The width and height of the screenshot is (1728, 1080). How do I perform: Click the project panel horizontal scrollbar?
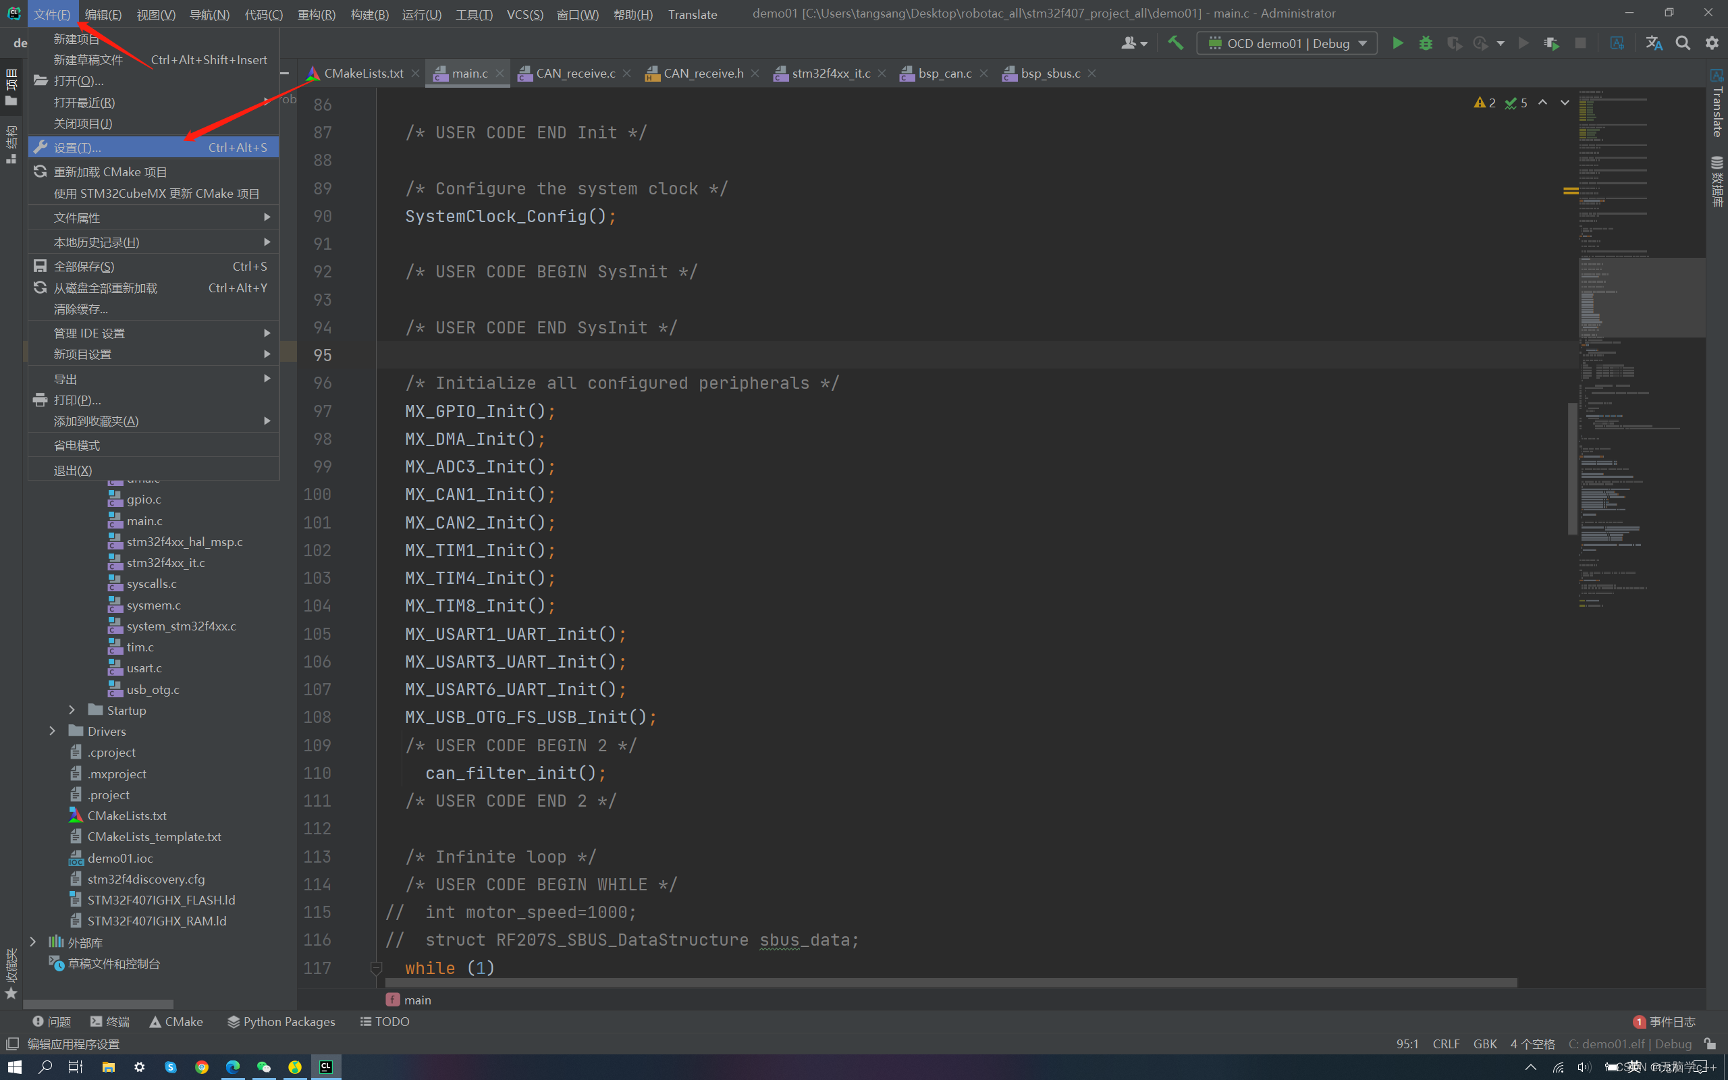point(98,1004)
